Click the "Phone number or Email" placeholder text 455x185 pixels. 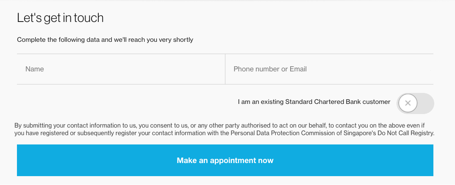[270, 69]
